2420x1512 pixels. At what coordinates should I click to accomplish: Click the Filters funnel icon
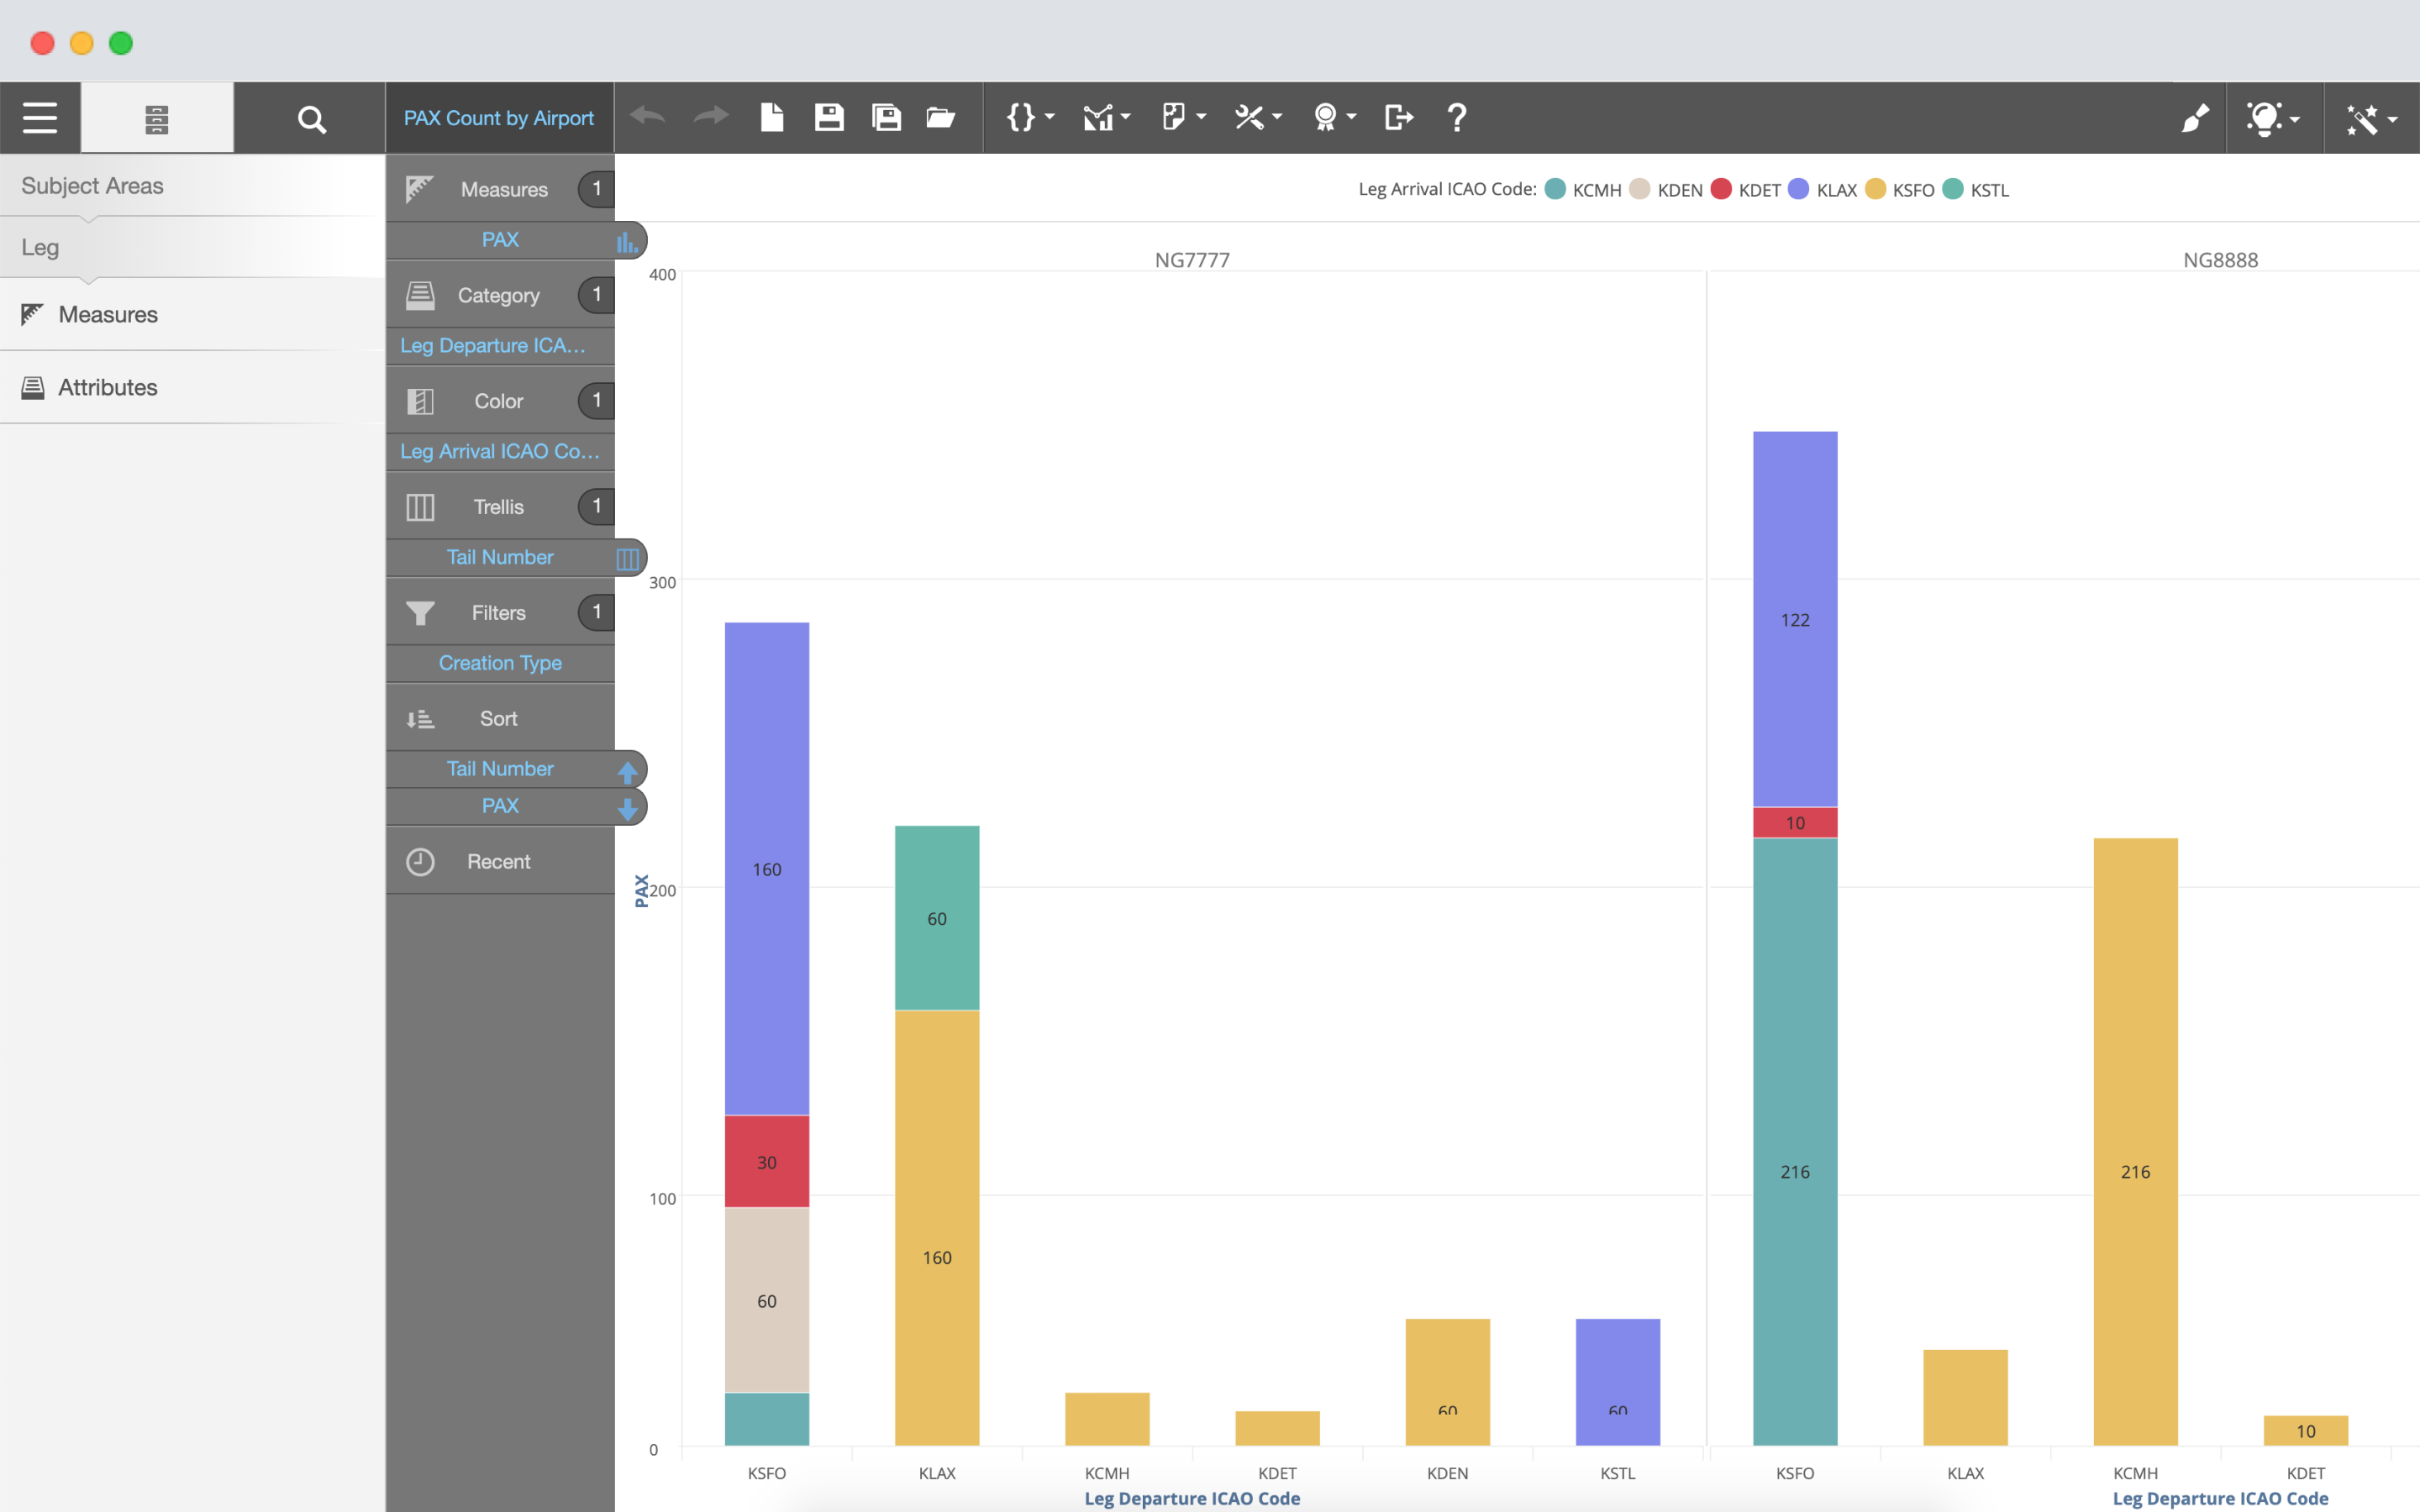coord(420,613)
